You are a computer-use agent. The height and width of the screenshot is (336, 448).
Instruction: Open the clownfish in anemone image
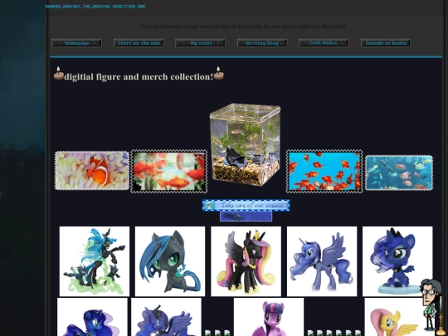pos(92,171)
